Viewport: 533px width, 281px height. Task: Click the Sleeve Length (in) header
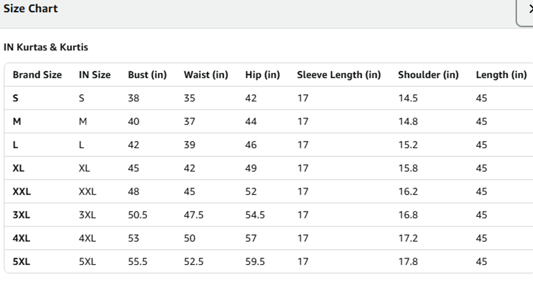click(x=339, y=75)
